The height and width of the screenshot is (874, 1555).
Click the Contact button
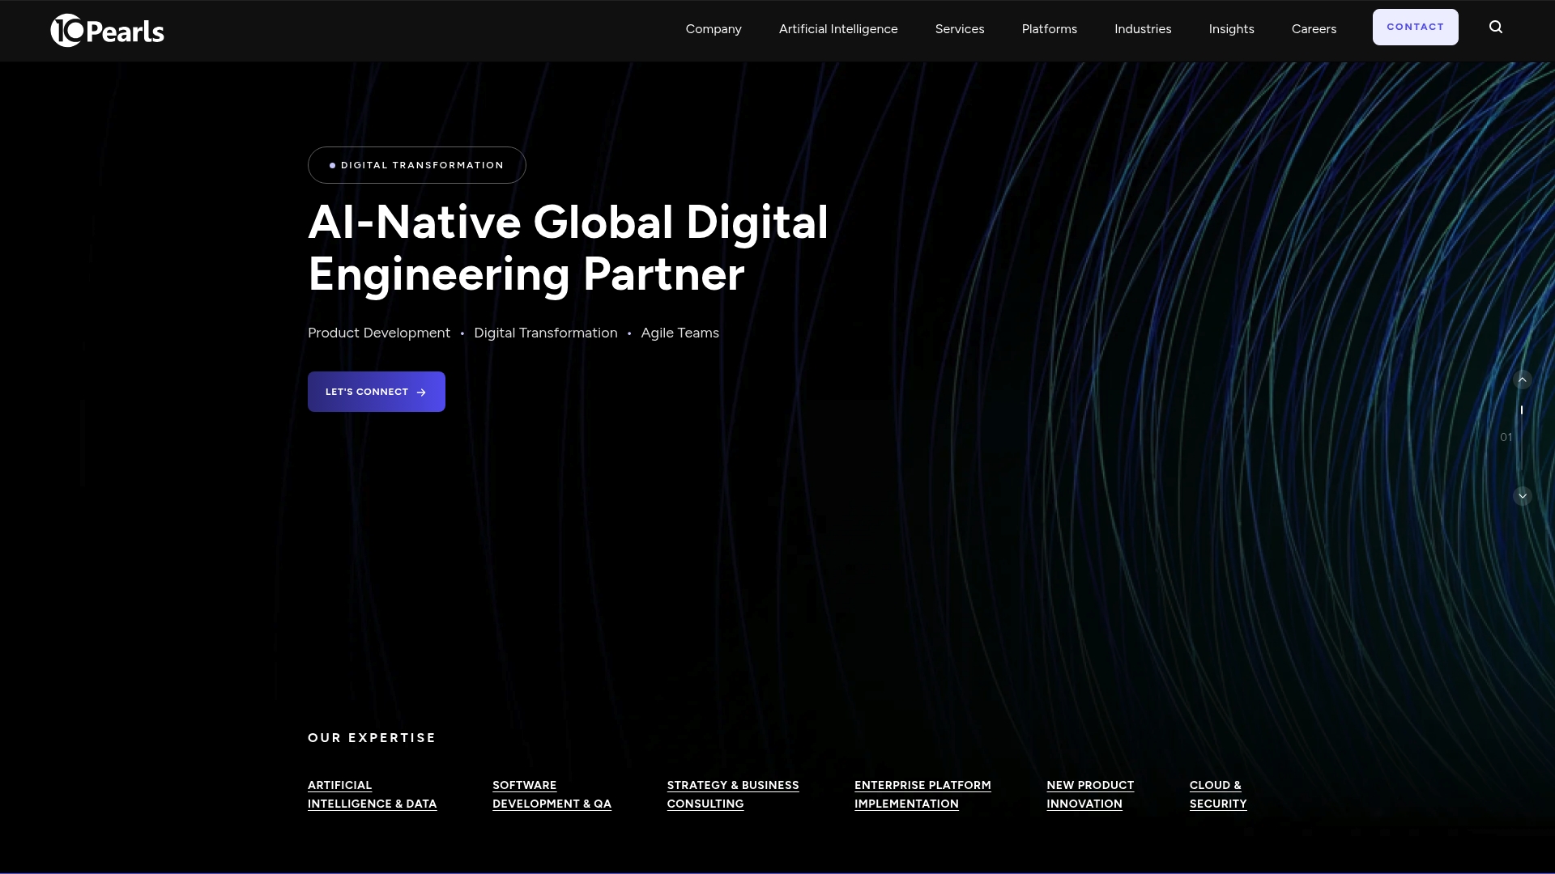(x=1416, y=27)
